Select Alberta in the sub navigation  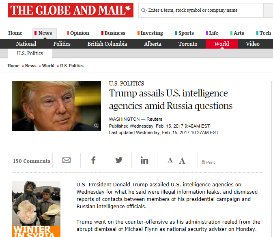point(153,44)
